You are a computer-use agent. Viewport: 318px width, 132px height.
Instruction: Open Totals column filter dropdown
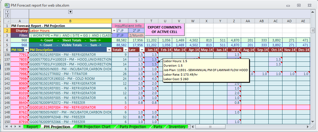pyautogui.click(x=125, y=50)
